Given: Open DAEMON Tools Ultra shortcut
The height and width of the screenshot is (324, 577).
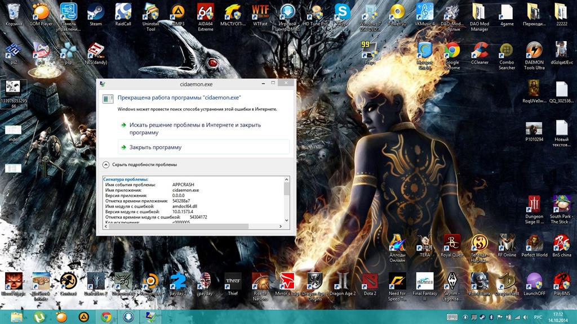Looking at the screenshot, I should pos(534,56).
